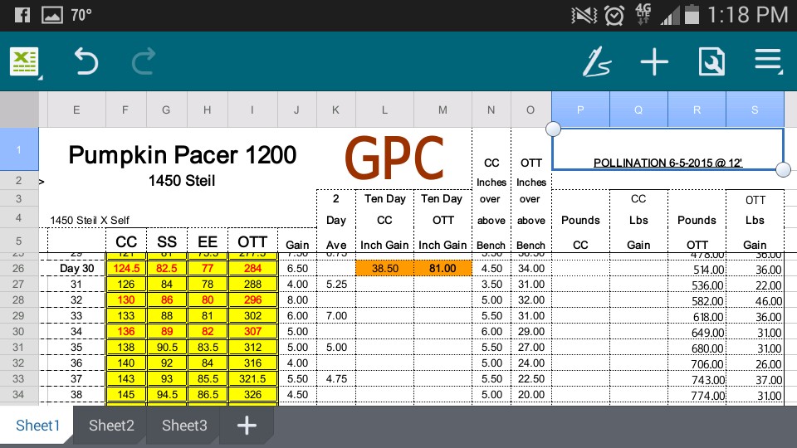This screenshot has width=797, height=448.
Task: Tap the bottom-right selection handle
Action: coord(782,170)
